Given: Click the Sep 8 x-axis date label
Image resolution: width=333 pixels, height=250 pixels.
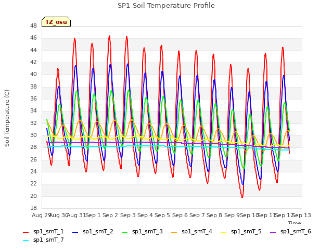Looking at the screenshot, I should (214, 215).
